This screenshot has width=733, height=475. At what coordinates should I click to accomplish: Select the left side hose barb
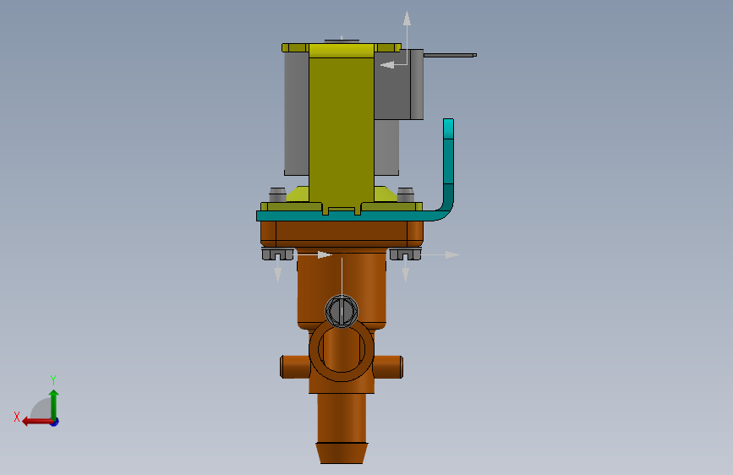click(294, 367)
